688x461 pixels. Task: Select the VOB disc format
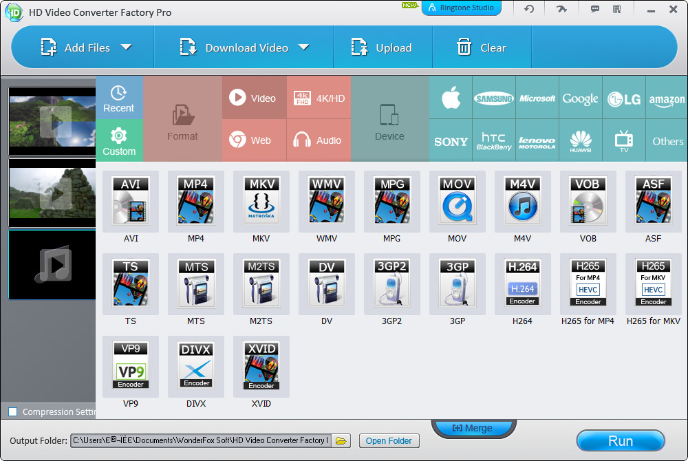[x=588, y=202]
